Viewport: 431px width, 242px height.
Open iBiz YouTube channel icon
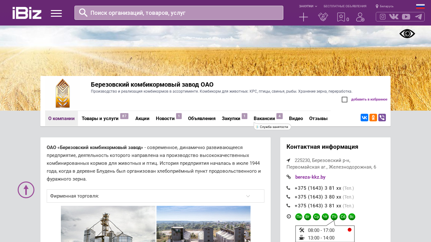tap(406, 17)
